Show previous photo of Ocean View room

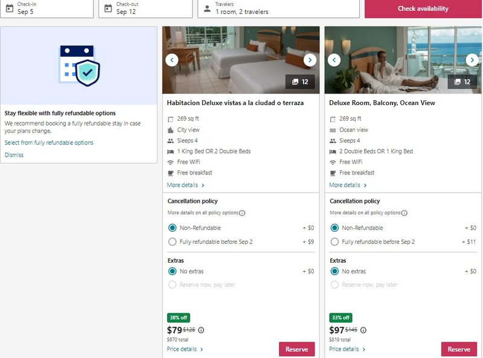pos(334,60)
